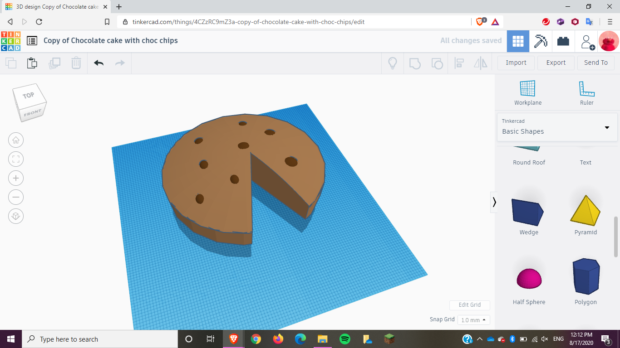Click the Group shapes icon

coord(415,63)
